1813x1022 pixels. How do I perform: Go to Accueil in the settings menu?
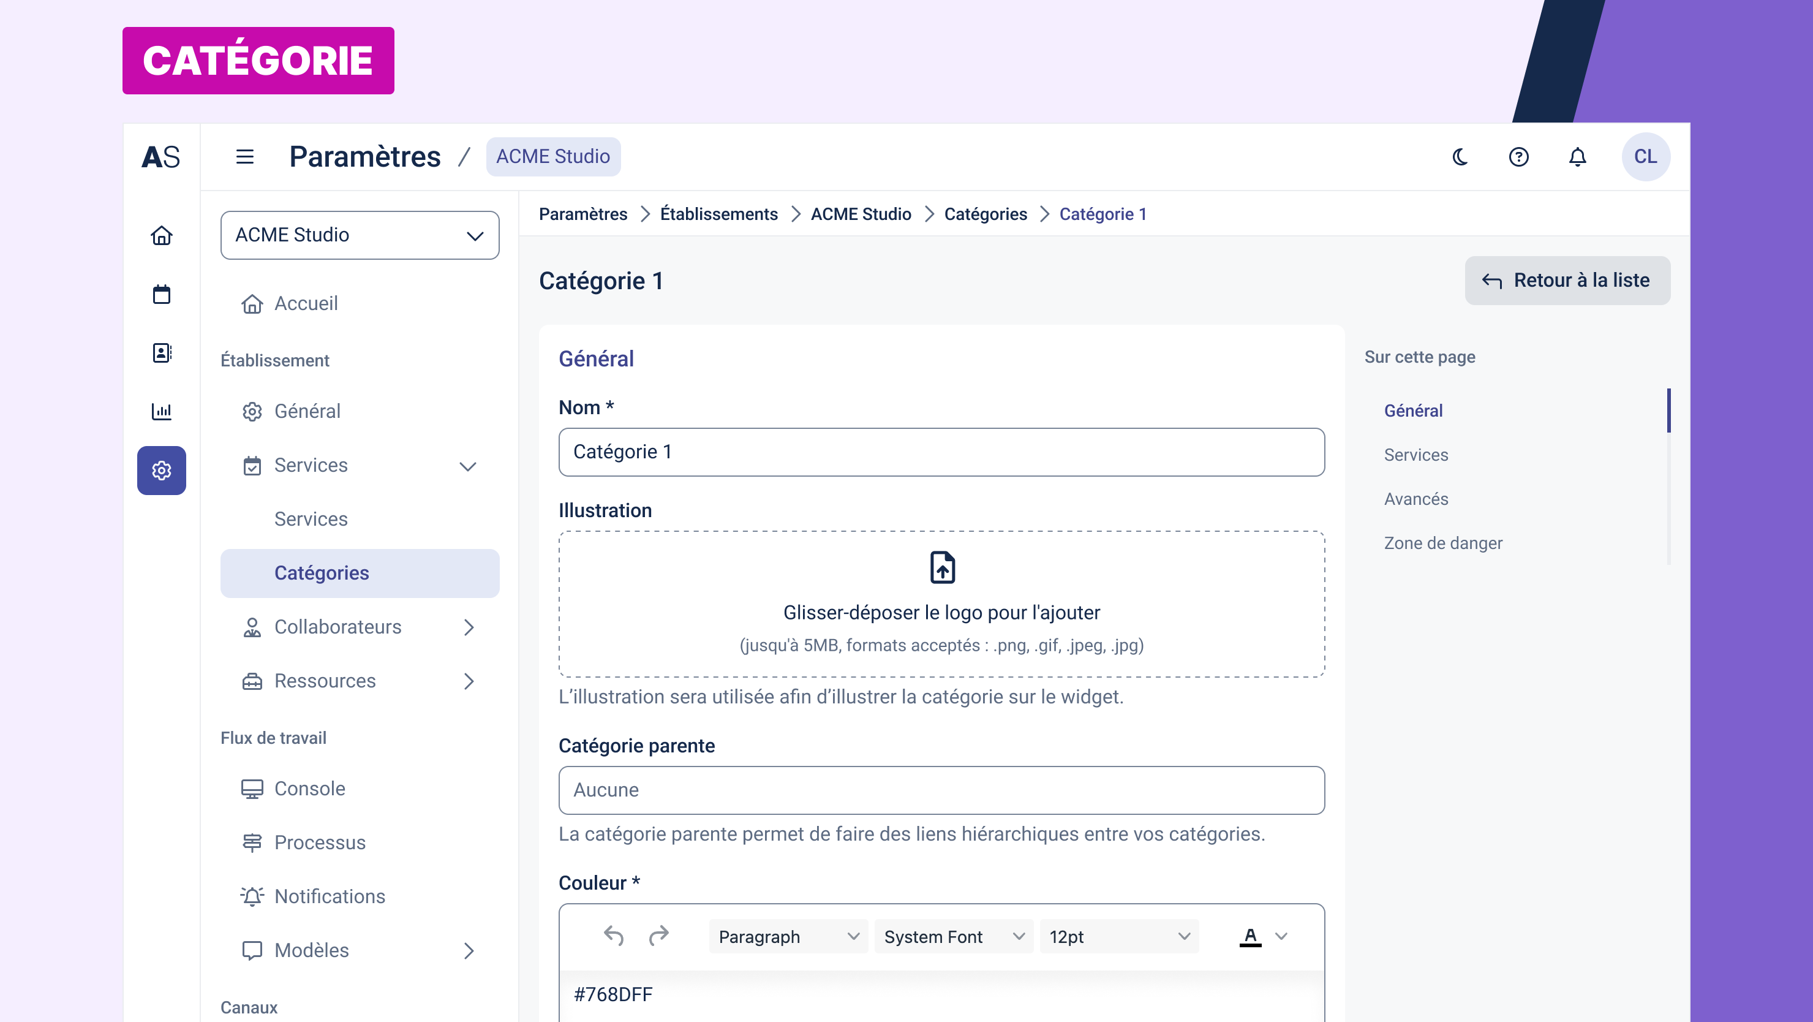click(x=360, y=303)
